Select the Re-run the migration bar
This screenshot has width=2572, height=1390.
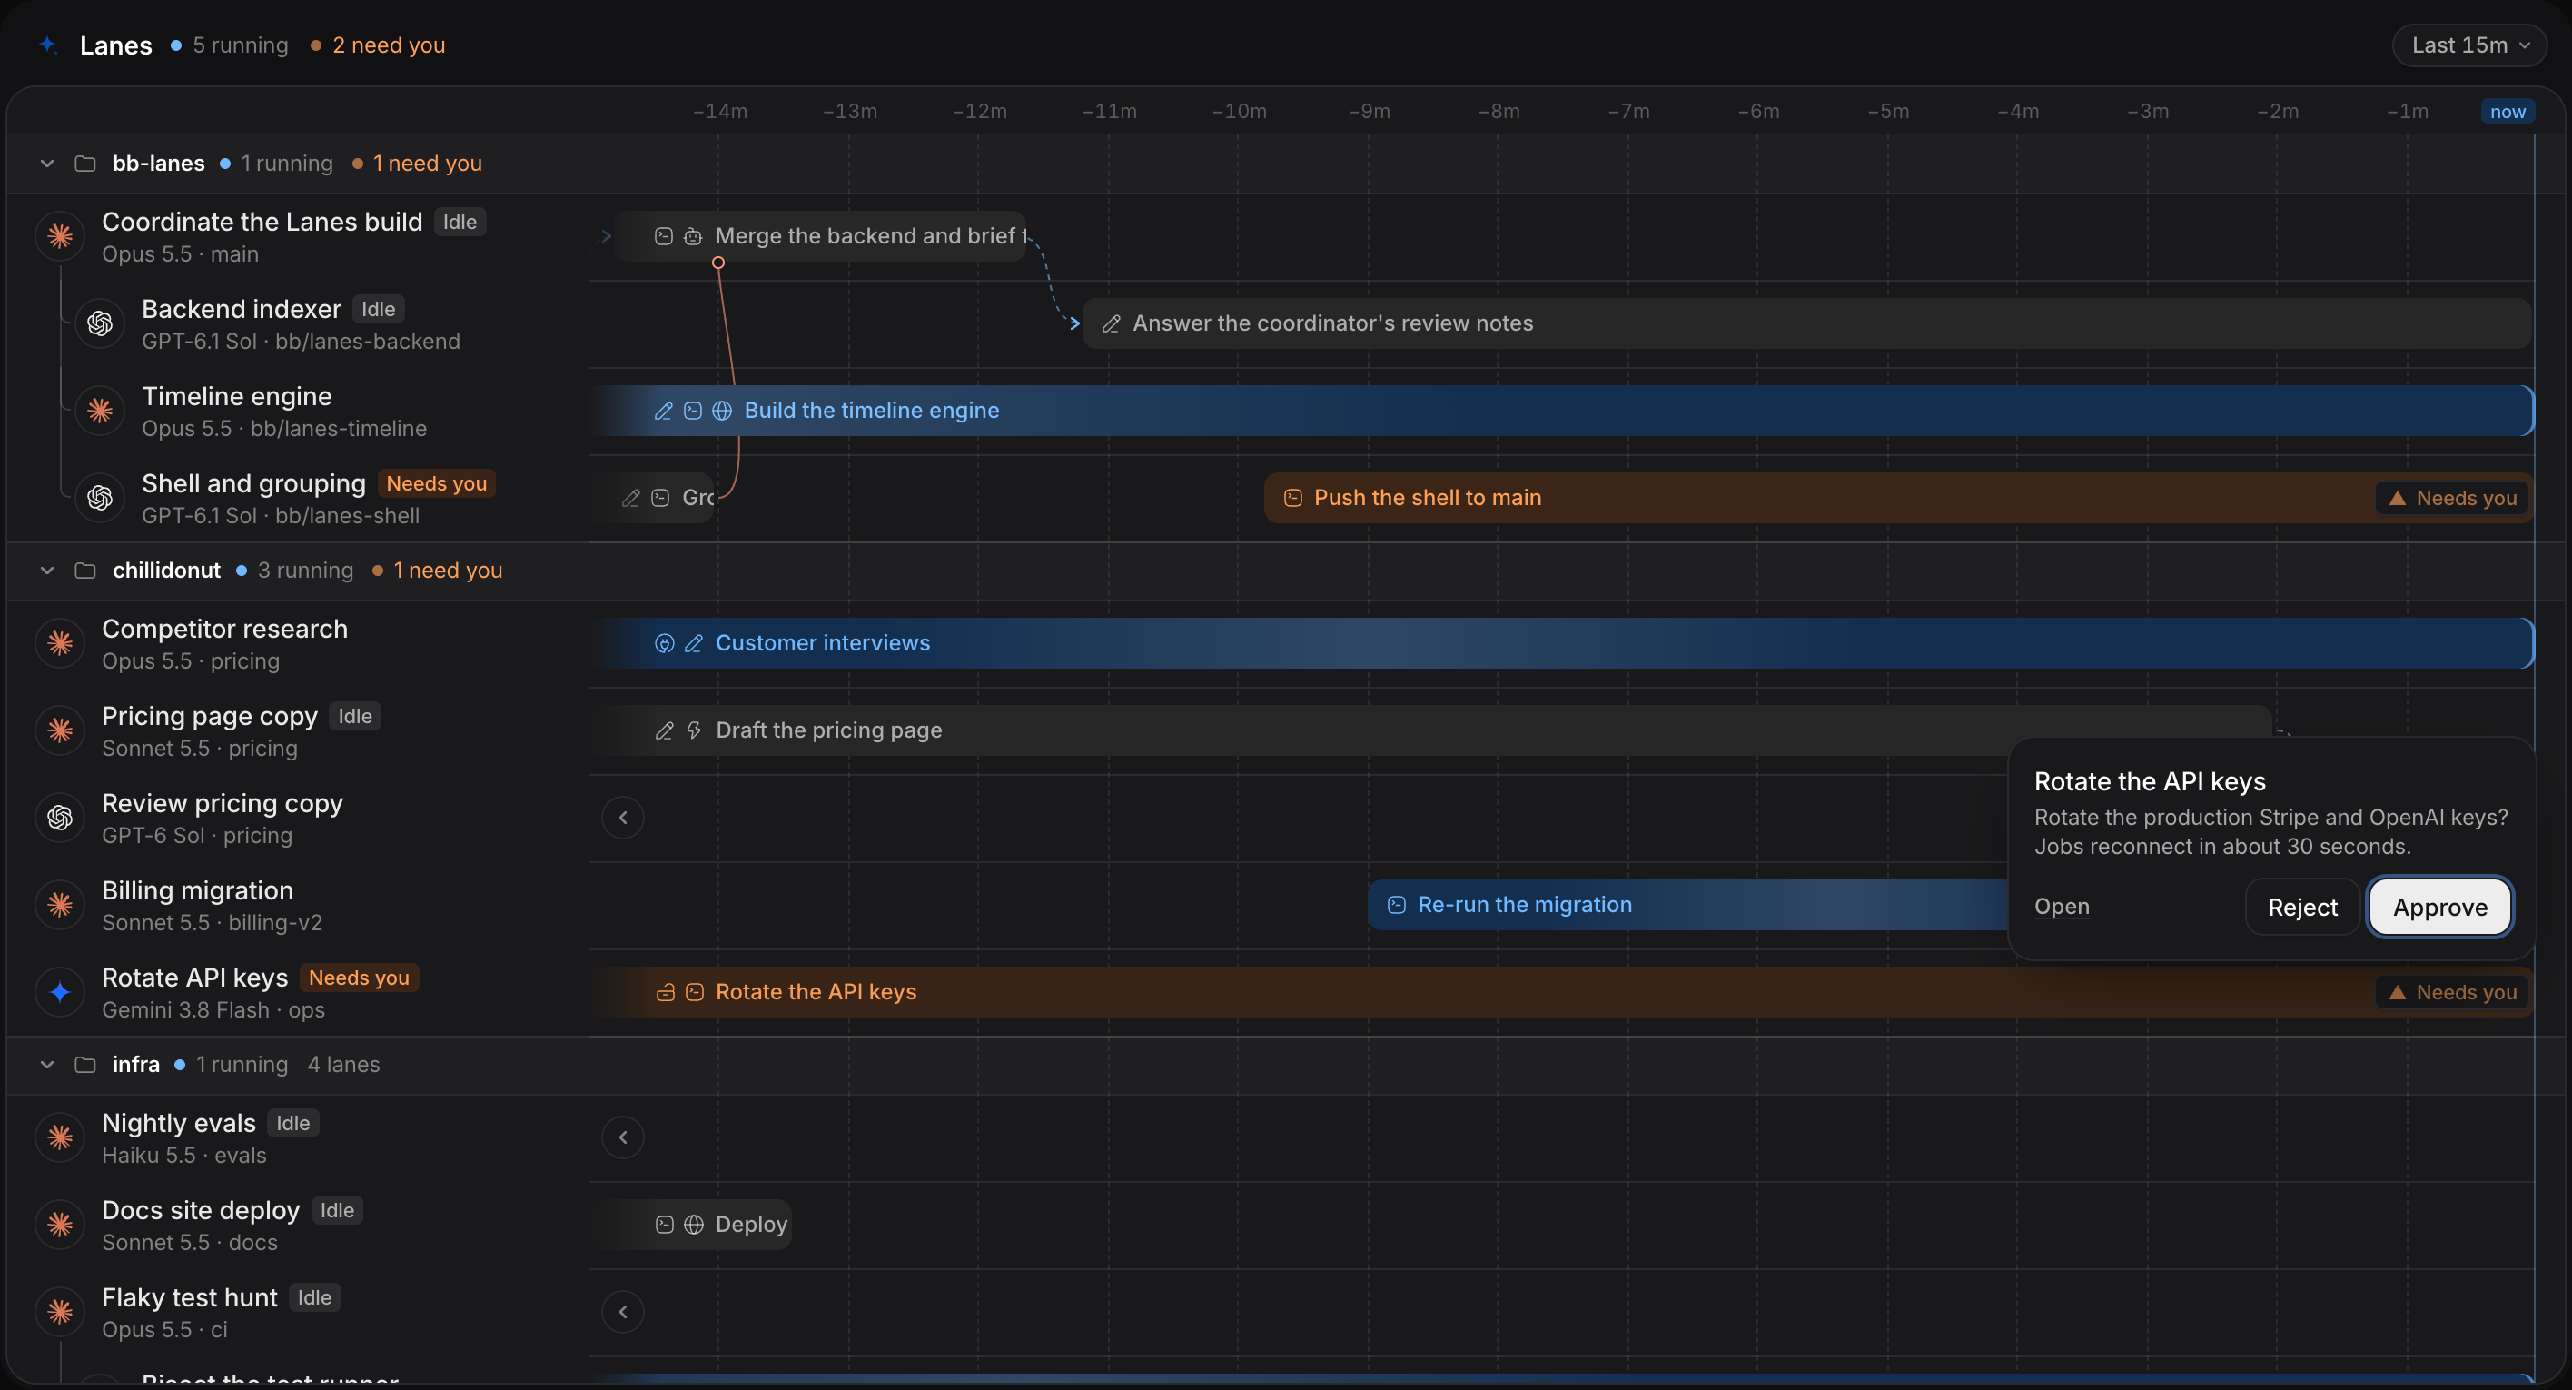click(x=1687, y=905)
